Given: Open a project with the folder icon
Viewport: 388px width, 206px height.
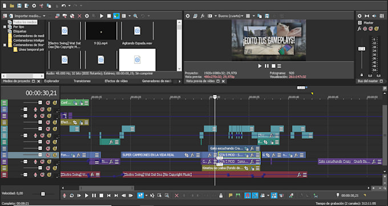Looking at the screenshot, I should tap(11, 6).
